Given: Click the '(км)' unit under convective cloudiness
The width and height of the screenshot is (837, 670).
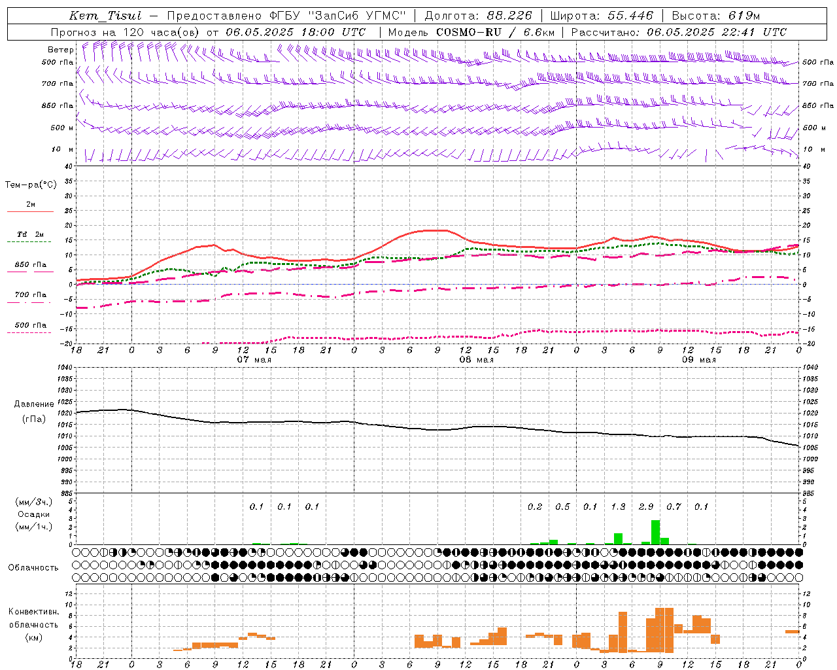Looking at the screenshot, I should 33,637.
